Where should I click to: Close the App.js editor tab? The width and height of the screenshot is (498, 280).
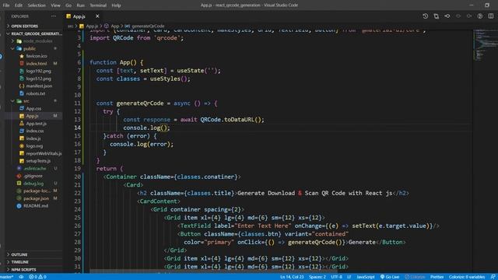(x=97, y=16)
